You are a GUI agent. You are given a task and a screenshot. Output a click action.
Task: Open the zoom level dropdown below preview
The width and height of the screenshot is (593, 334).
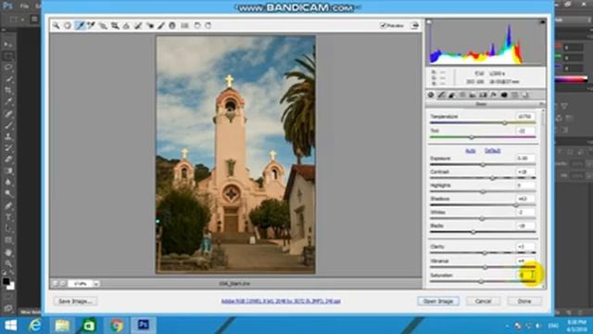coord(96,284)
